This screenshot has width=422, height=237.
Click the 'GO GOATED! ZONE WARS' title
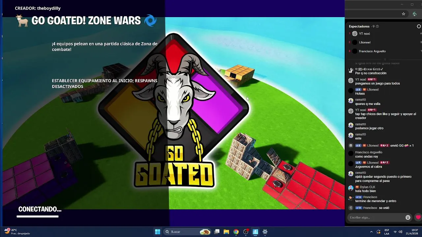point(86,21)
